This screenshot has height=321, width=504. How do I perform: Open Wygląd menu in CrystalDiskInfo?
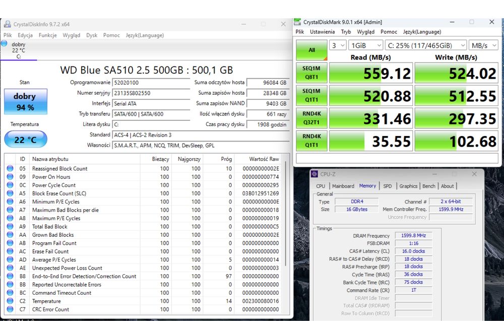[x=72, y=35]
